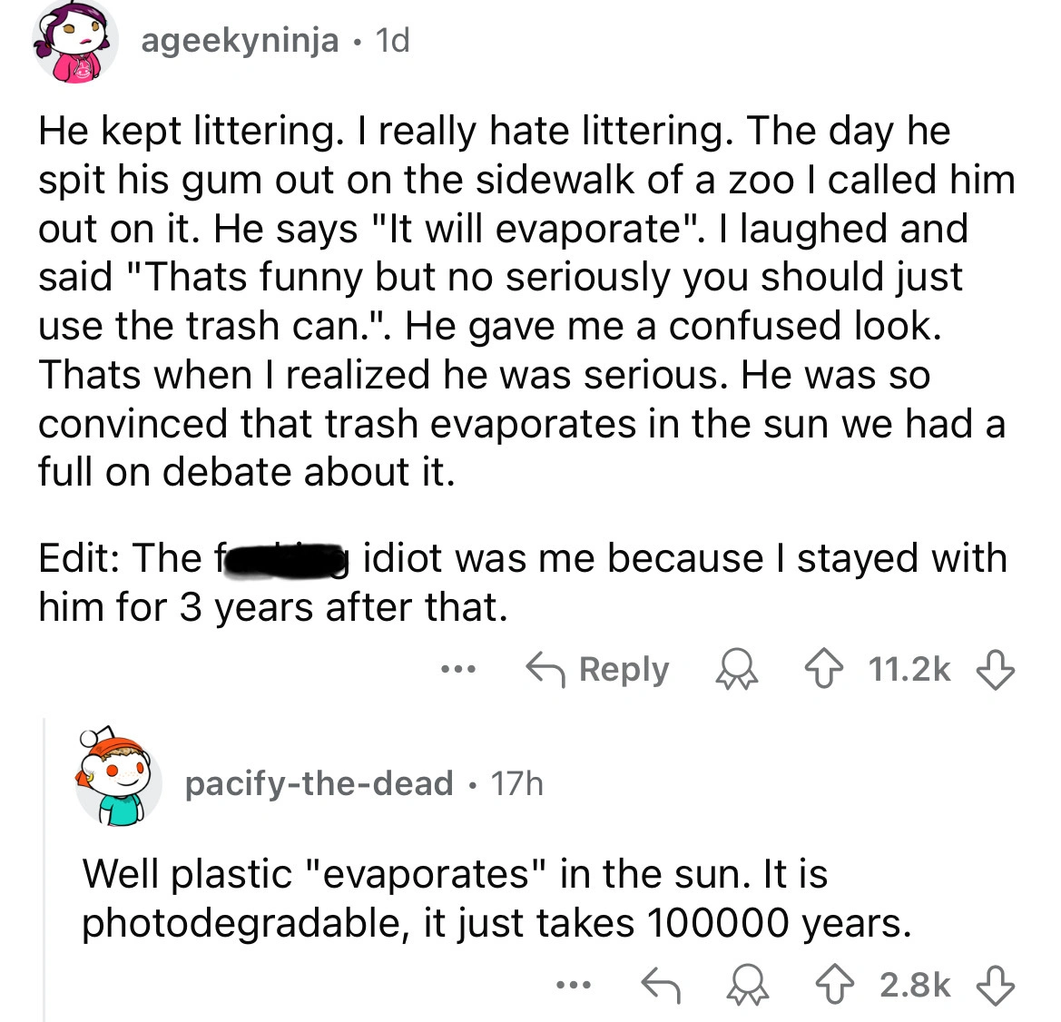The height and width of the screenshot is (1022, 1061).
Task: Open pacify-the-dead's avatar profile picture
Action: 117,778
